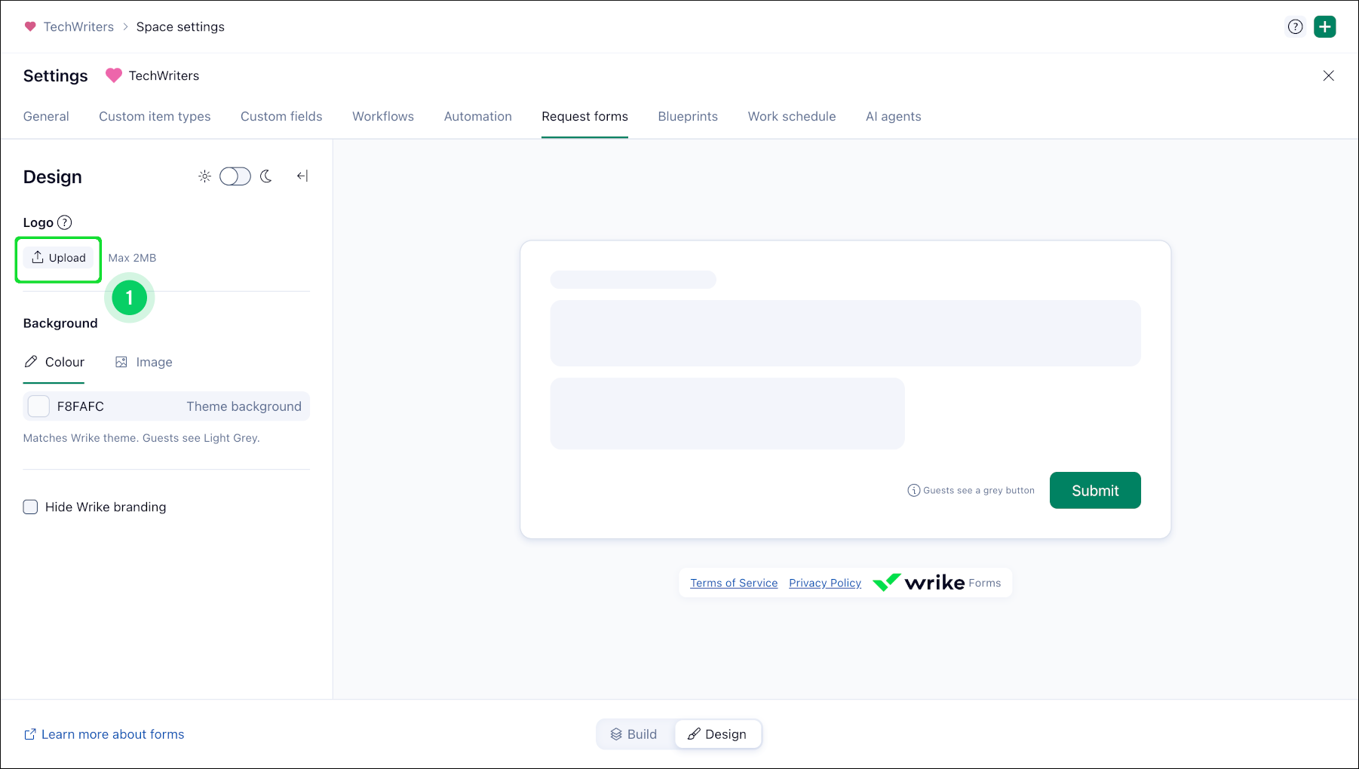This screenshot has width=1359, height=769.
Task: Click the F8FAFC colour swatch
Action: (x=38, y=406)
